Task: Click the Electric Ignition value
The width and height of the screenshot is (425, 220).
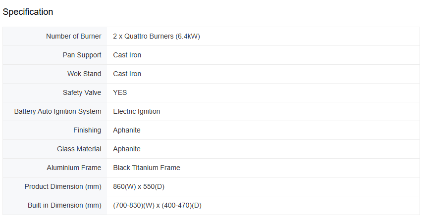Action: pos(136,111)
